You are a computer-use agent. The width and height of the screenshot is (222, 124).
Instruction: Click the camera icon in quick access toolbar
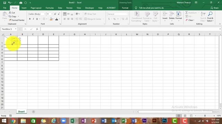[21, 3]
